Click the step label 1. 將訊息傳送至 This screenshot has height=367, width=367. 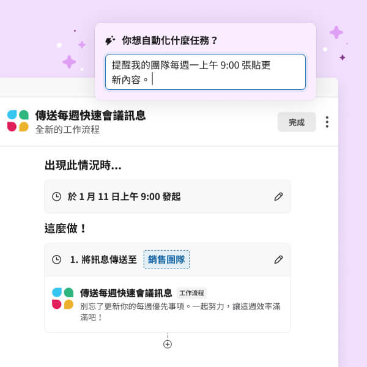(x=103, y=259)
